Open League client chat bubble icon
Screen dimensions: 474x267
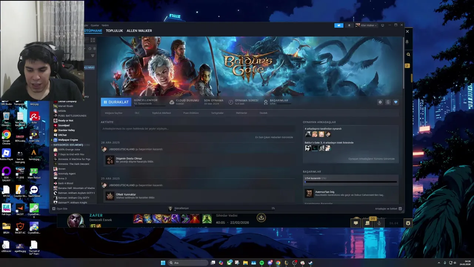pyautogui.click(x=355, y=223)
